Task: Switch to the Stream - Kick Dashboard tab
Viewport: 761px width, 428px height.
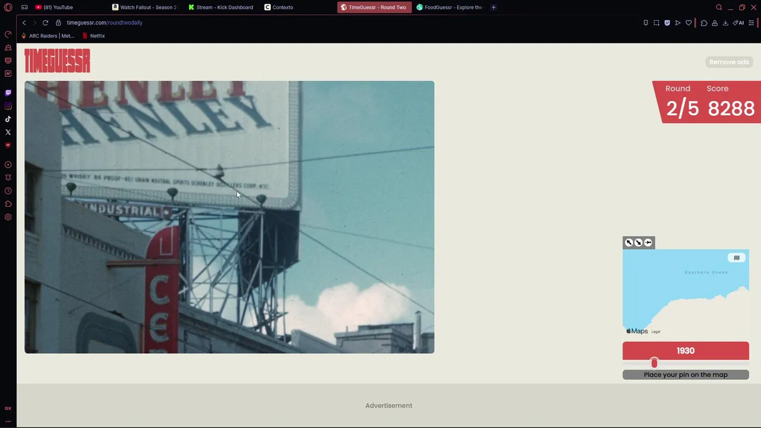Action: point(221,7)
